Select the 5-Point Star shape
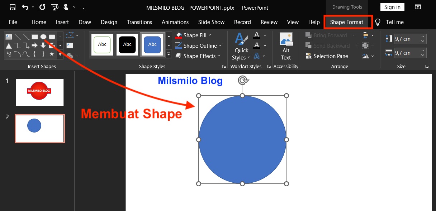The width and height of the screenshot is (436, 211). (x=52, y=54)
